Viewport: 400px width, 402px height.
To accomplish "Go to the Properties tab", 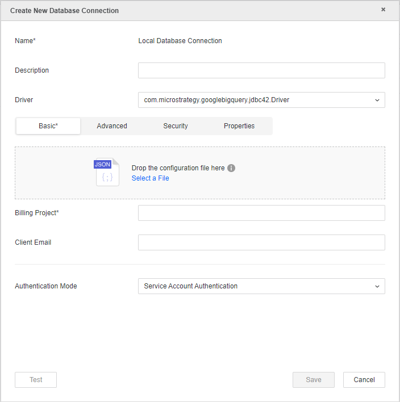I will click(239, 126).
